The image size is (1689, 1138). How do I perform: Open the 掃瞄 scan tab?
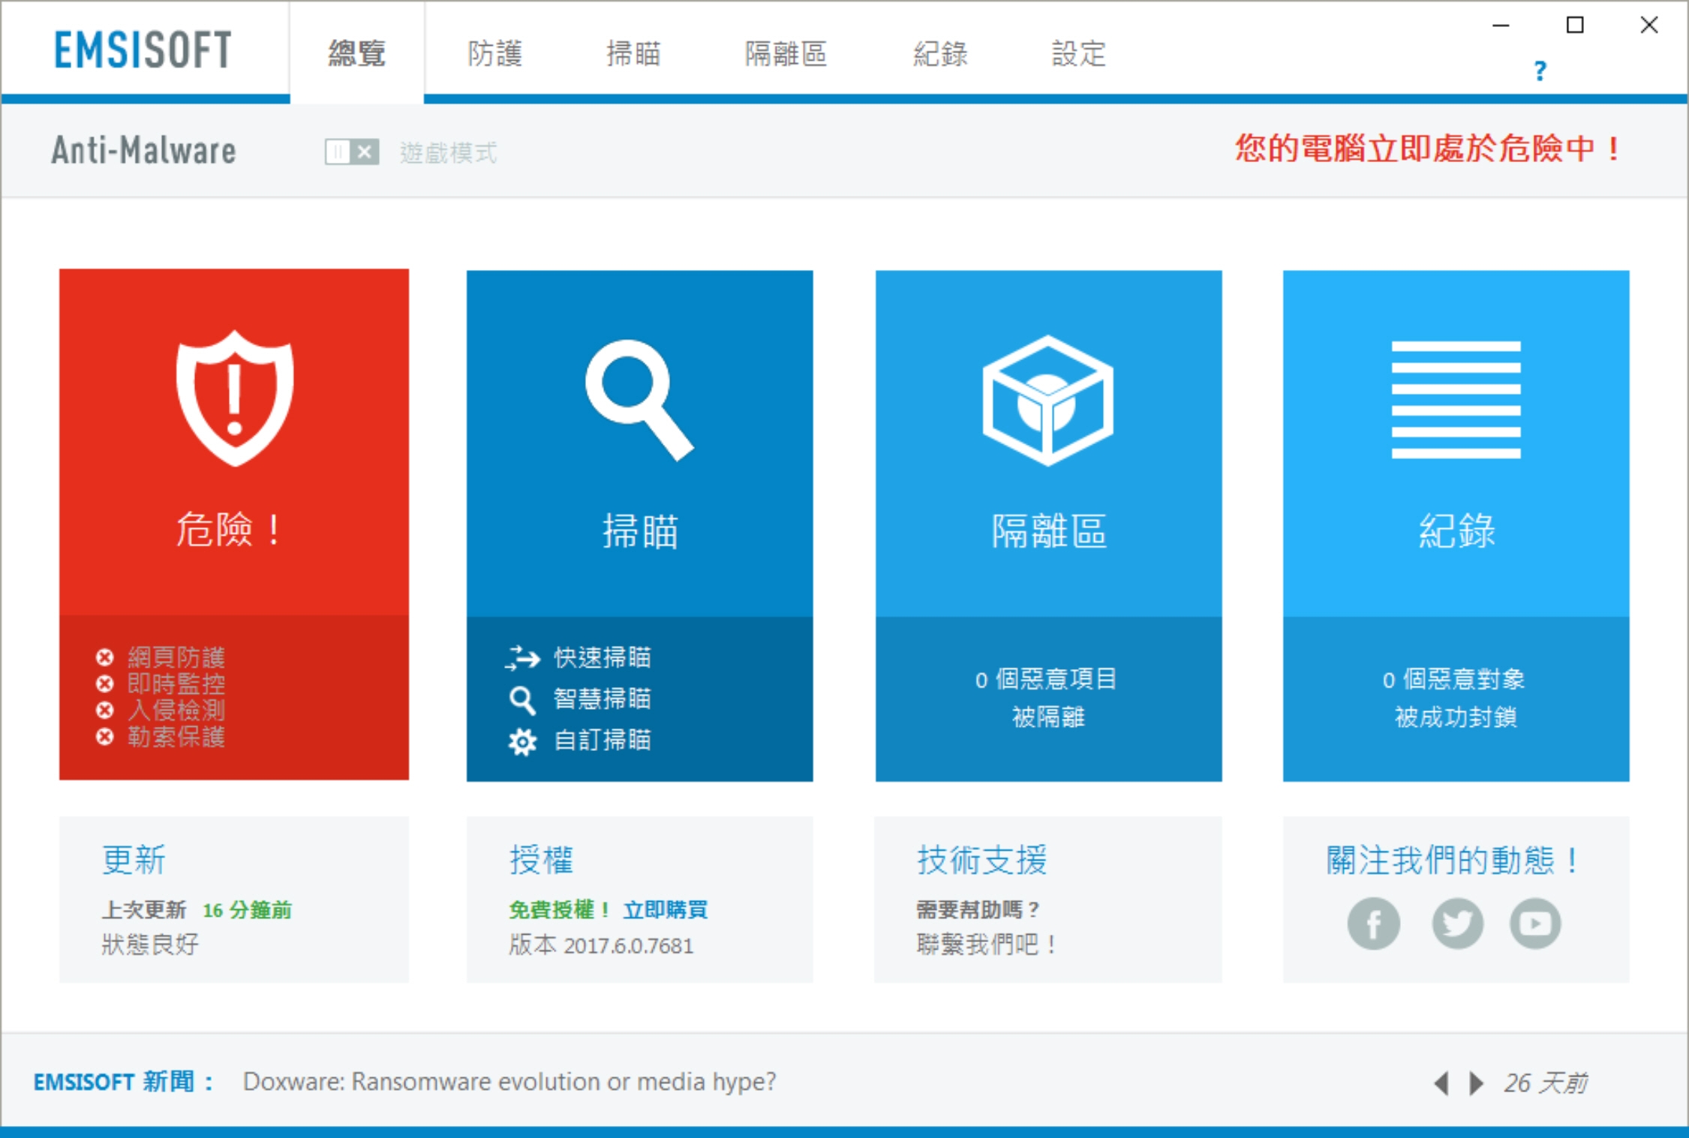pos(633,53)
